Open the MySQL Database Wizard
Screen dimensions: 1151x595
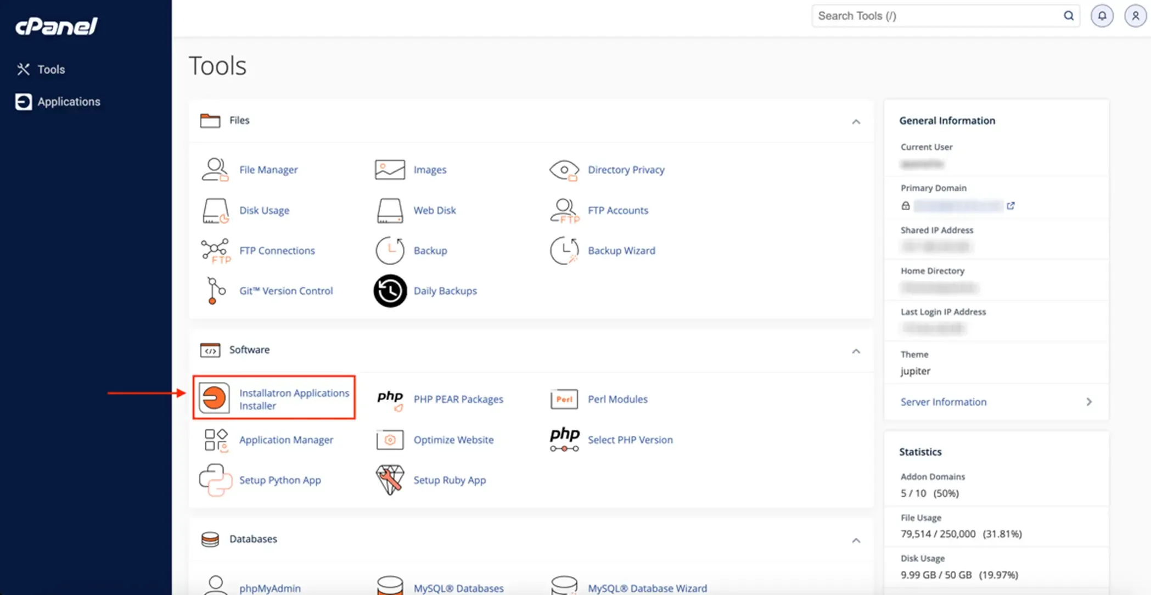coord(647,588)
